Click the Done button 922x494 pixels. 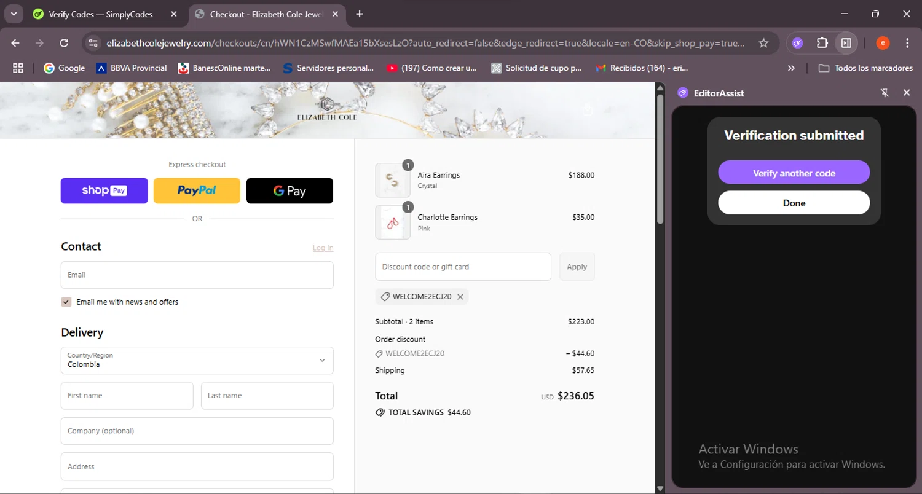[x=794, y=203]
